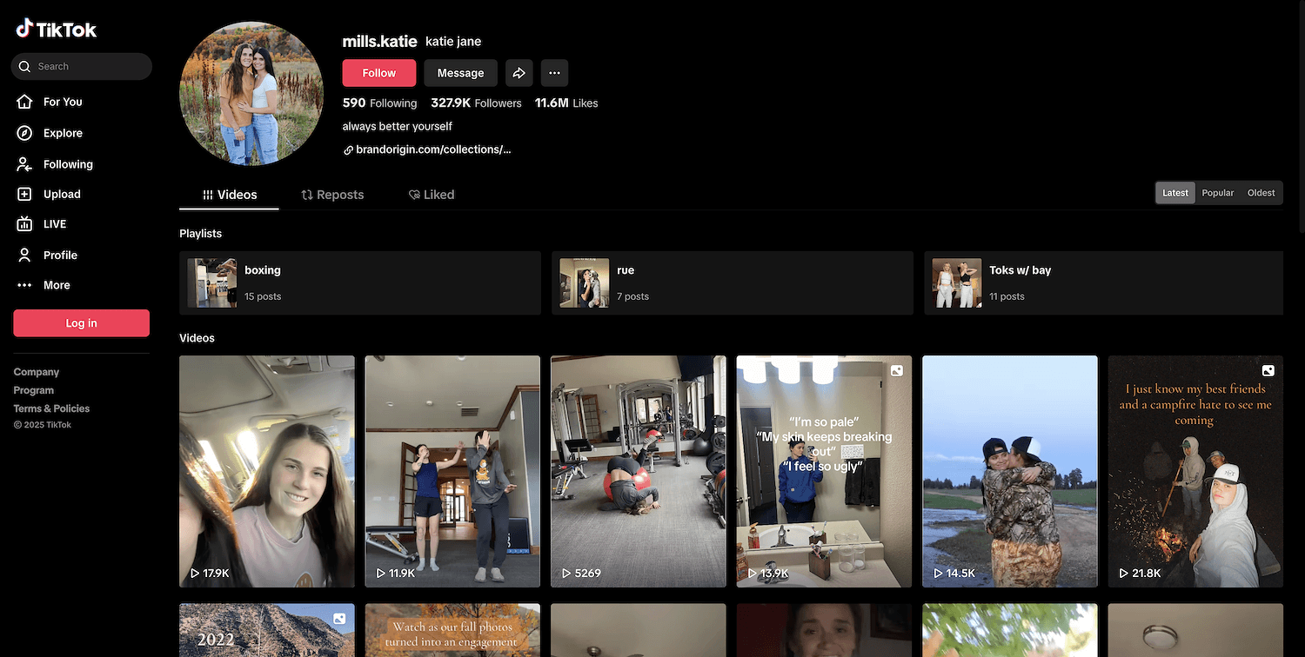Expand the Terms & Policies section
Viewport: 1305px width, 657px height.
point(51,408)
